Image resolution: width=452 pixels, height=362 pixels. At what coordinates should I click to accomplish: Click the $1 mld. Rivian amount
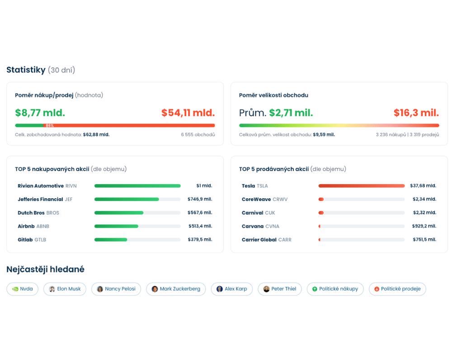(x=204, y=186)
